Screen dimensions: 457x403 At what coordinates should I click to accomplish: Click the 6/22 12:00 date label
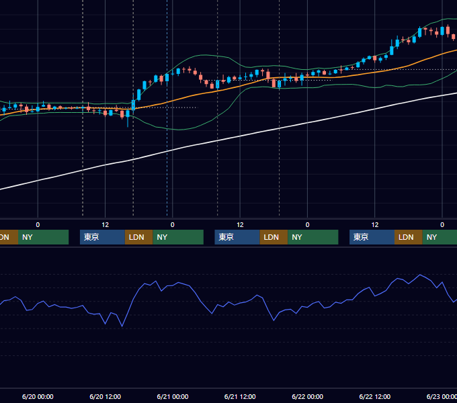[x=375, y=396]
